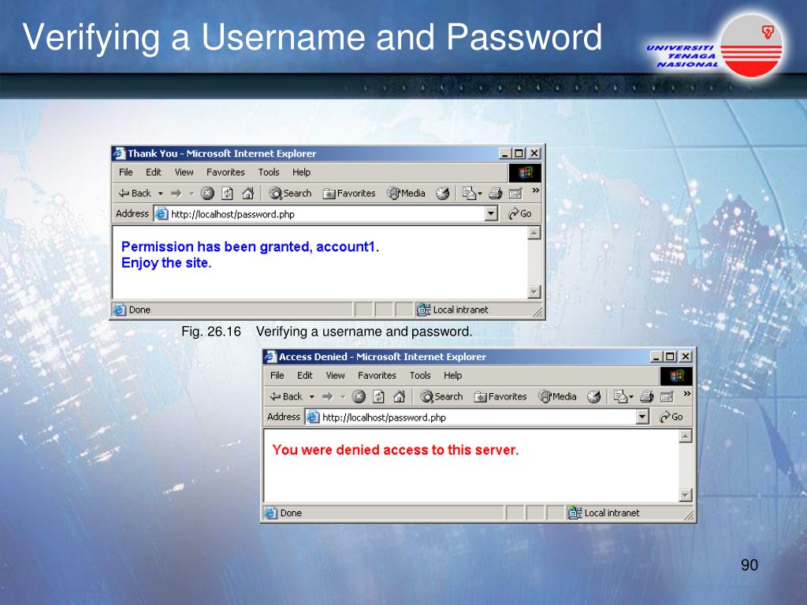Click Back in the Thank You window

(x=134, y=194)
